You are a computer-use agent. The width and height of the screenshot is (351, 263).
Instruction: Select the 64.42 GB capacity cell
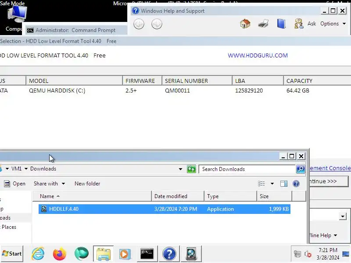point(298,91)
